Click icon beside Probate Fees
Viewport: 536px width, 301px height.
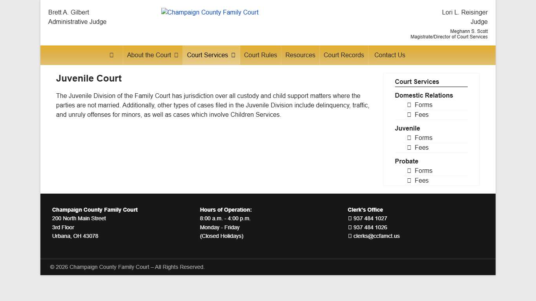coord(409,181)
